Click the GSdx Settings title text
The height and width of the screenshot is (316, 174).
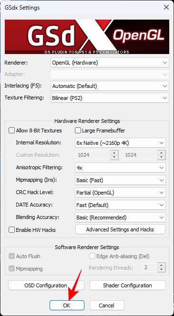tap(22, 8)
